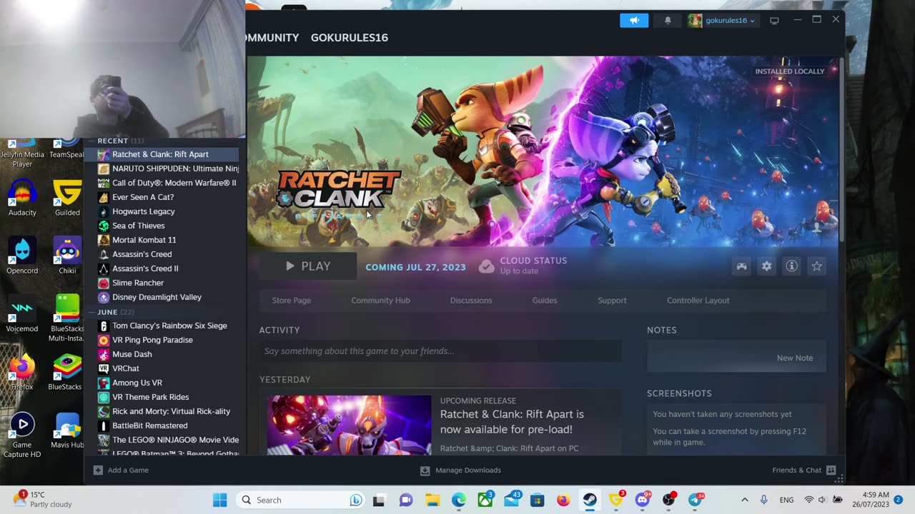
Task: Open the pre-load news thumbnail image
Action: tap(350, 425)
